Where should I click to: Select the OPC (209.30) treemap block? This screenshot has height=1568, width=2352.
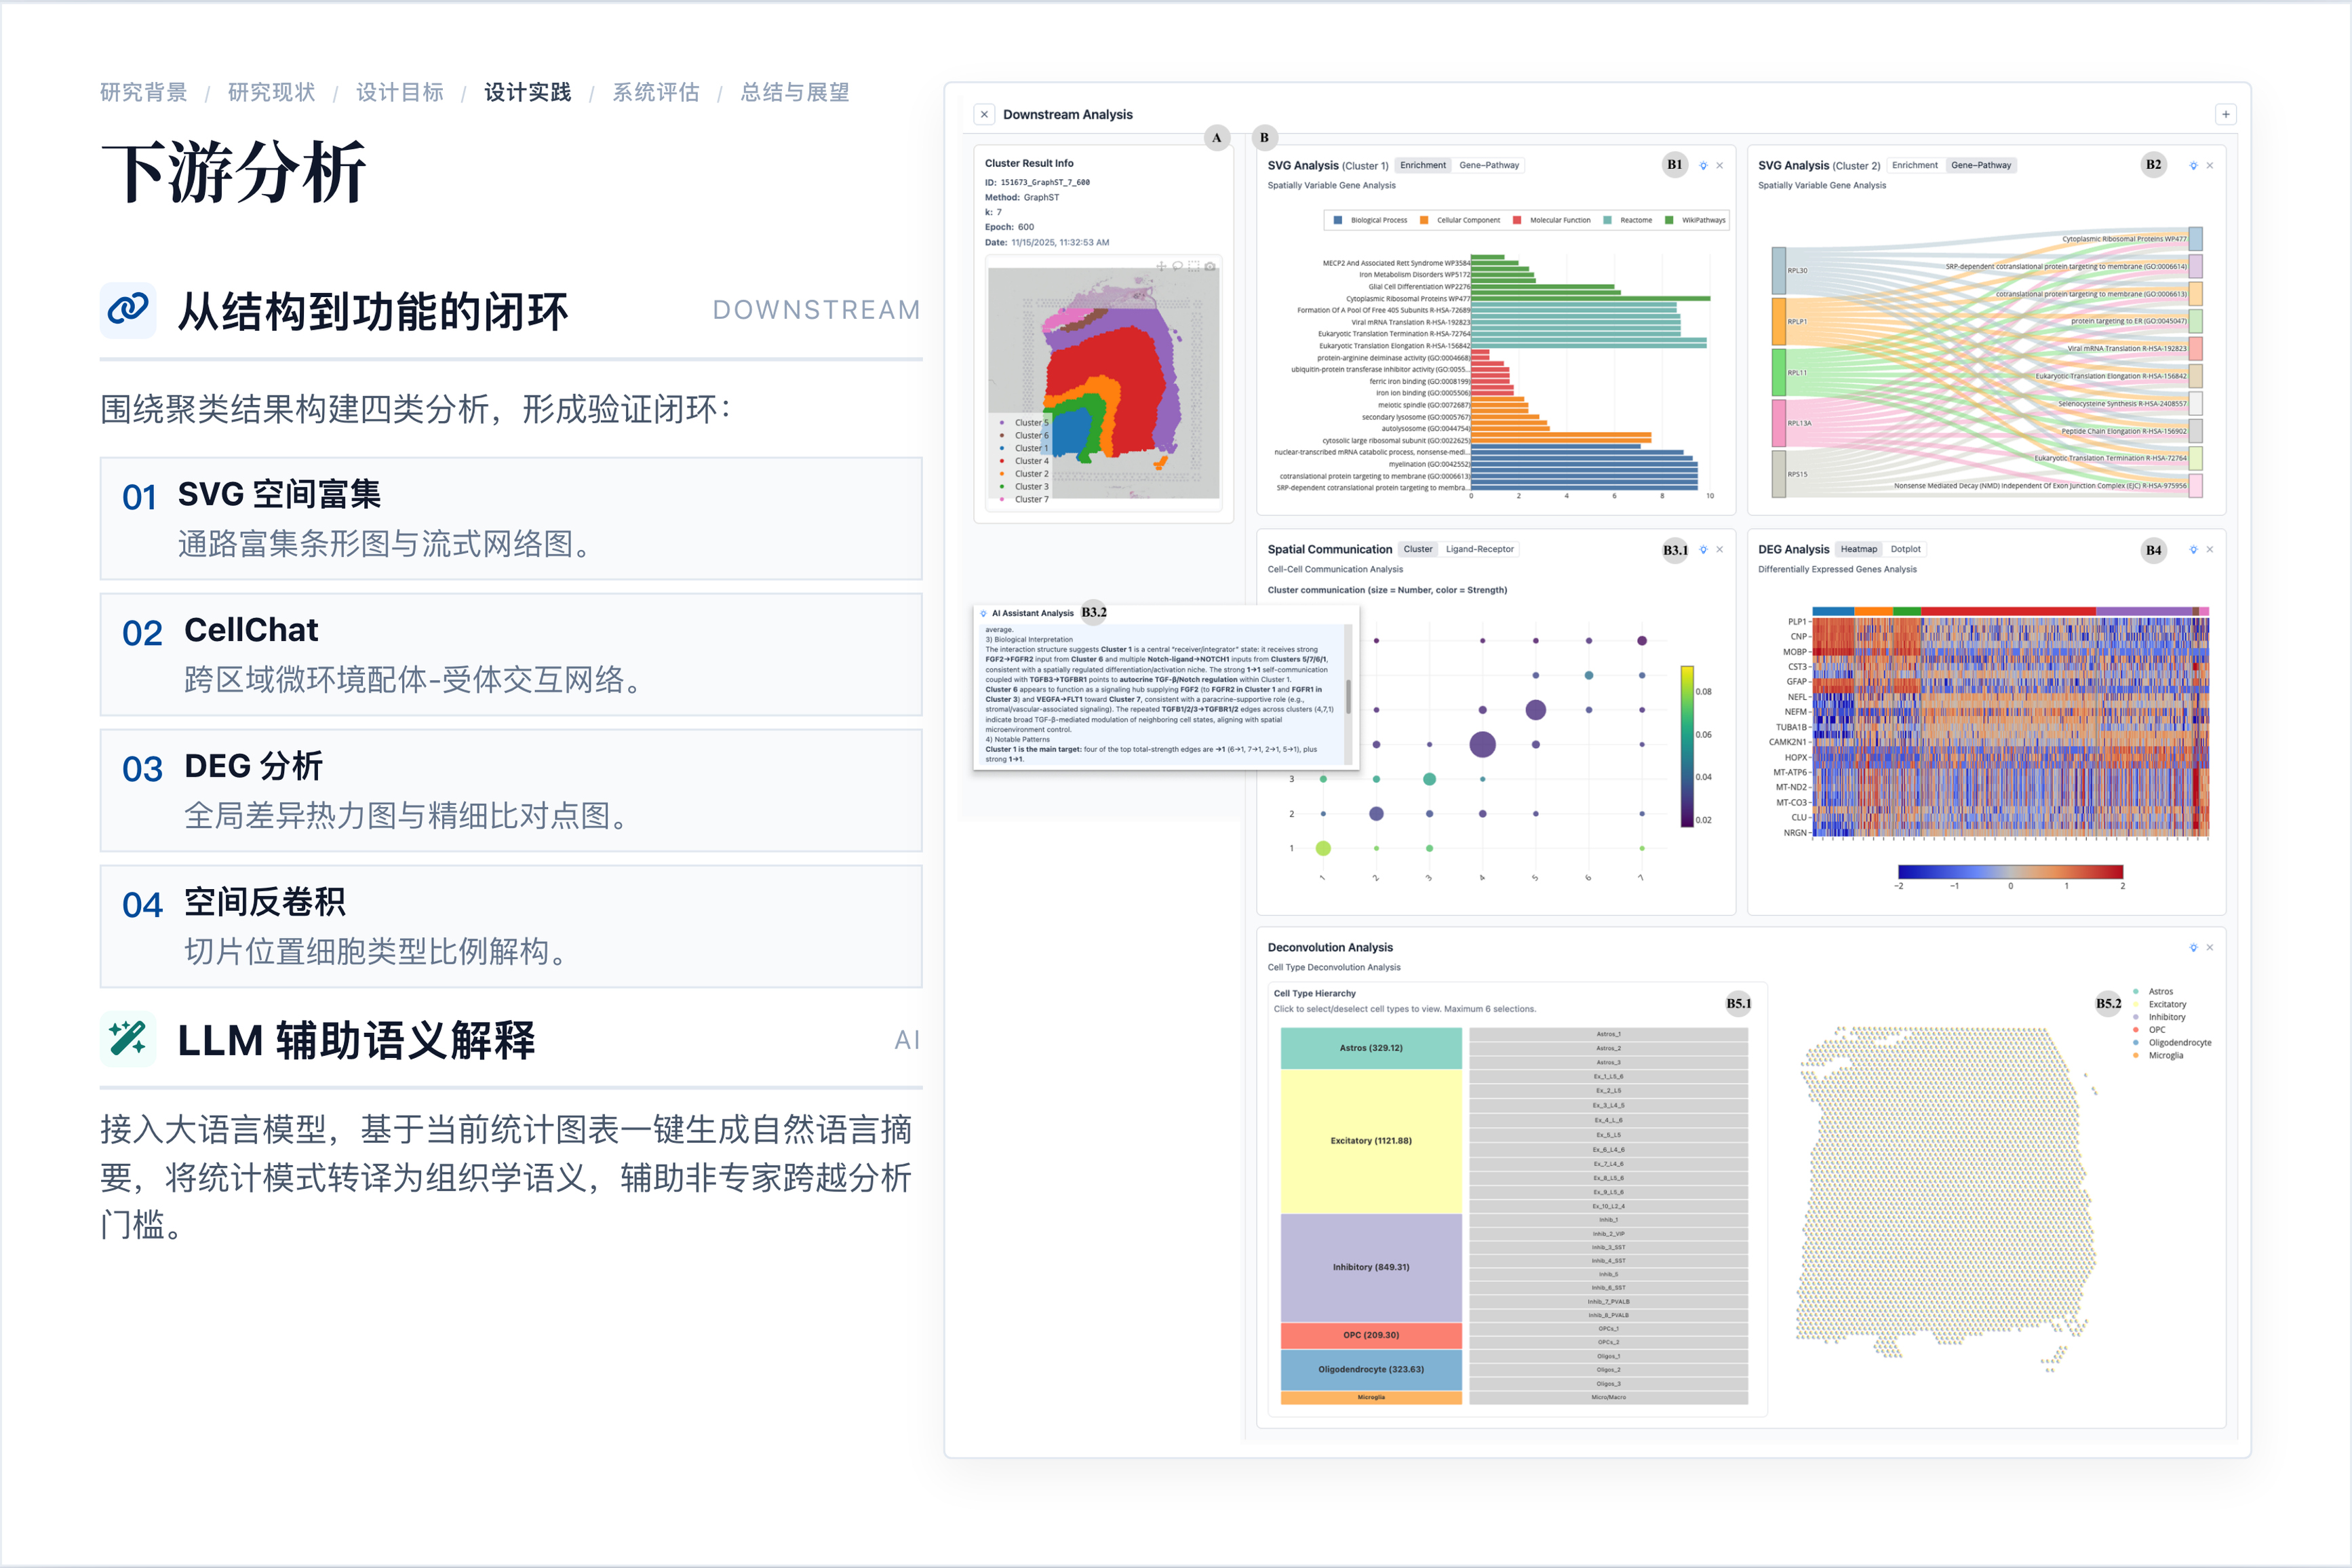(1371, 1335)
